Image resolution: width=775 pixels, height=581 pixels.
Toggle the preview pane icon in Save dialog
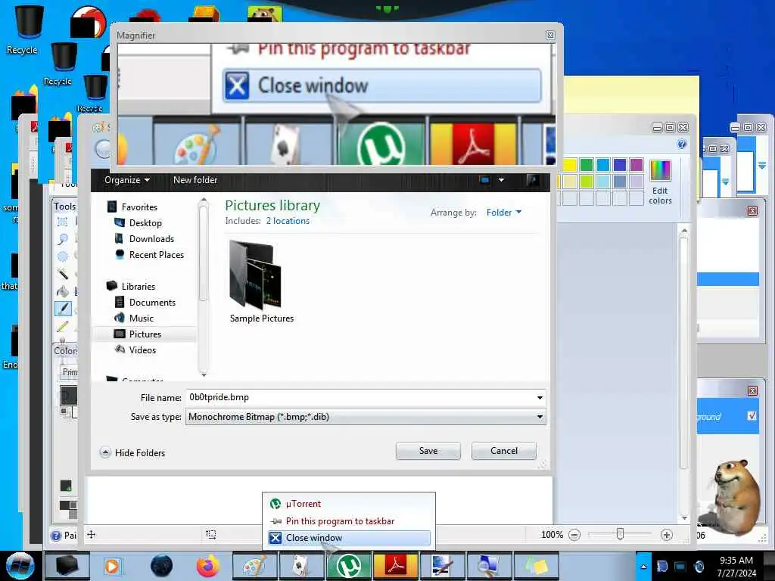coord(533,180)
